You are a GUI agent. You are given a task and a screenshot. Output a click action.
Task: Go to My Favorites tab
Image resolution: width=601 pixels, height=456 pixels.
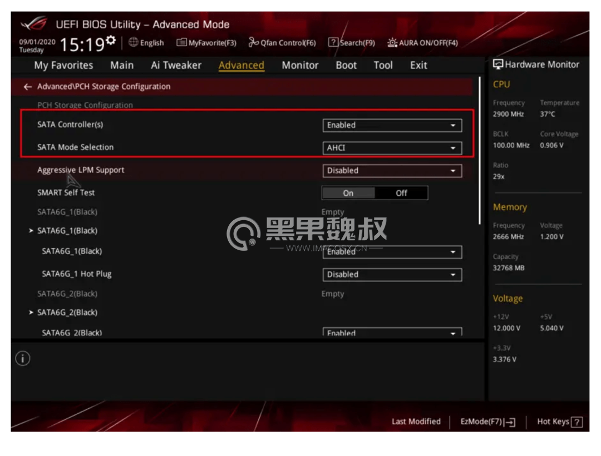[63, 66]
